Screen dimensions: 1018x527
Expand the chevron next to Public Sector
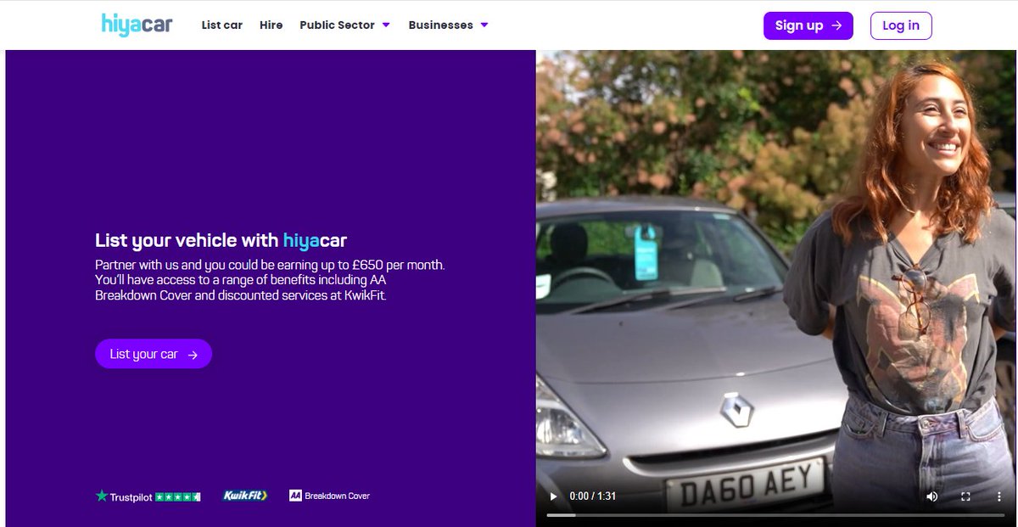[x=387, y=25]
